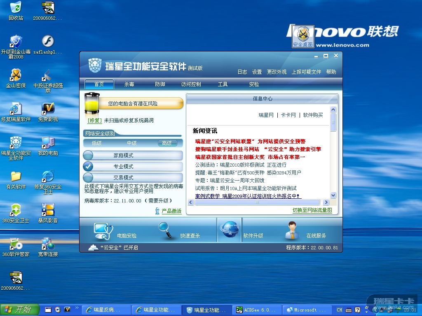Screen dimensions: 422x316
Task: Switch to 瑞星反病 taskbar window
Action: [106, 310]
